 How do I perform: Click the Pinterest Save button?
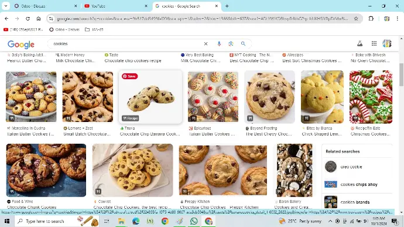tap(129, 76)
